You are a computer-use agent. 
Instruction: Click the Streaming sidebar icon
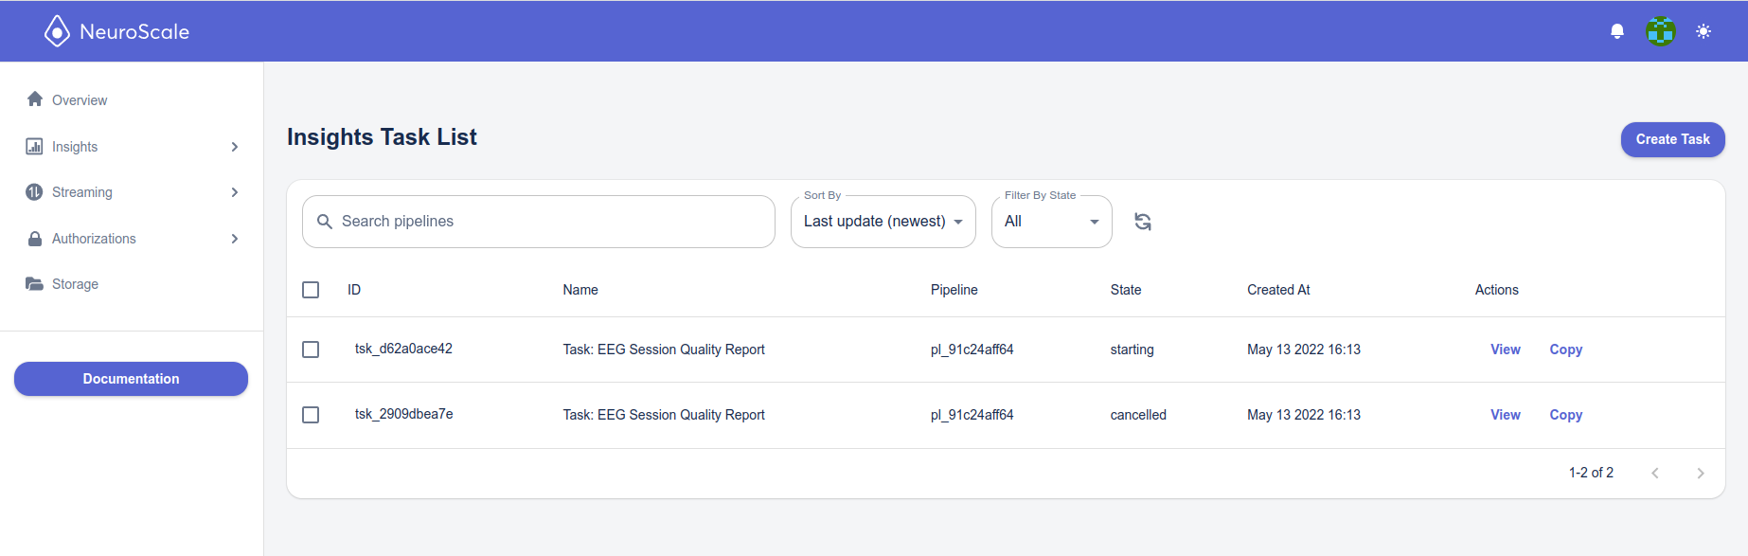coord(34,192)
